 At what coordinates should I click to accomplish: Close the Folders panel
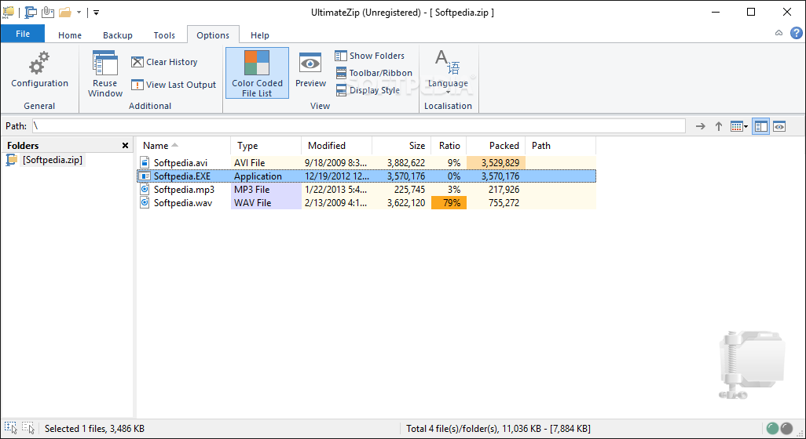[125, 146]
